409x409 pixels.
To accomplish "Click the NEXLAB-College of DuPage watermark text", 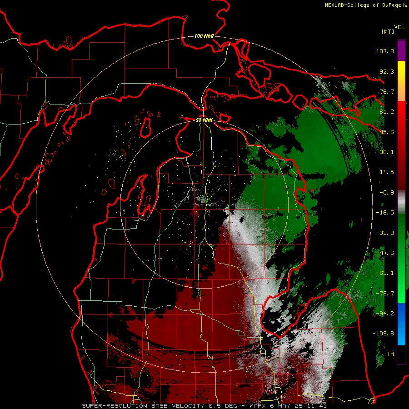I will click(365, 5).
